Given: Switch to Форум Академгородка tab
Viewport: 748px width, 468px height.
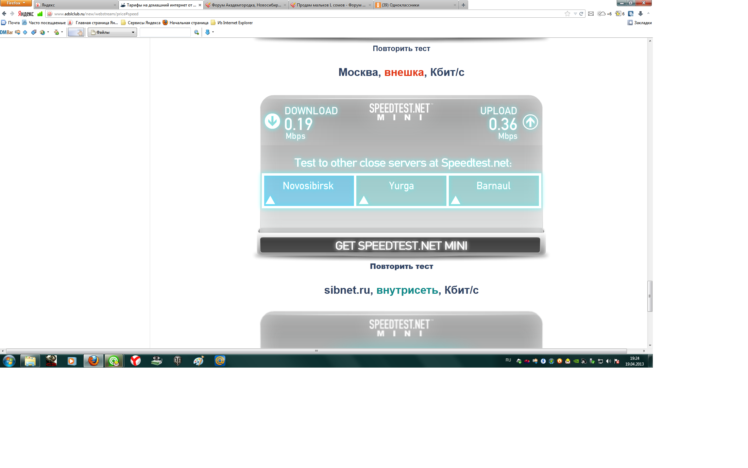Looking at the screenshot, I should click(246, 5).
